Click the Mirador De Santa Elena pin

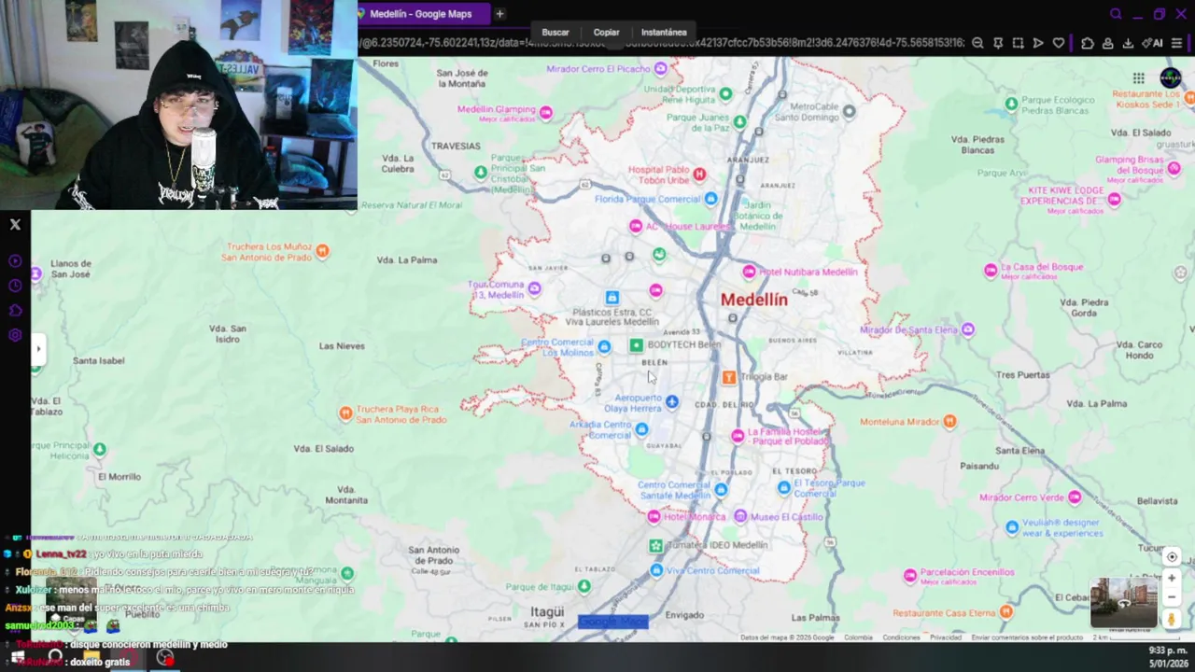[968, 329]
